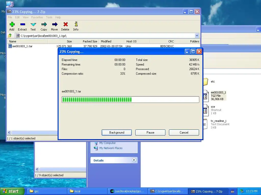Click the Pause button
Screen dimensions: 261x195
(150, 133)
